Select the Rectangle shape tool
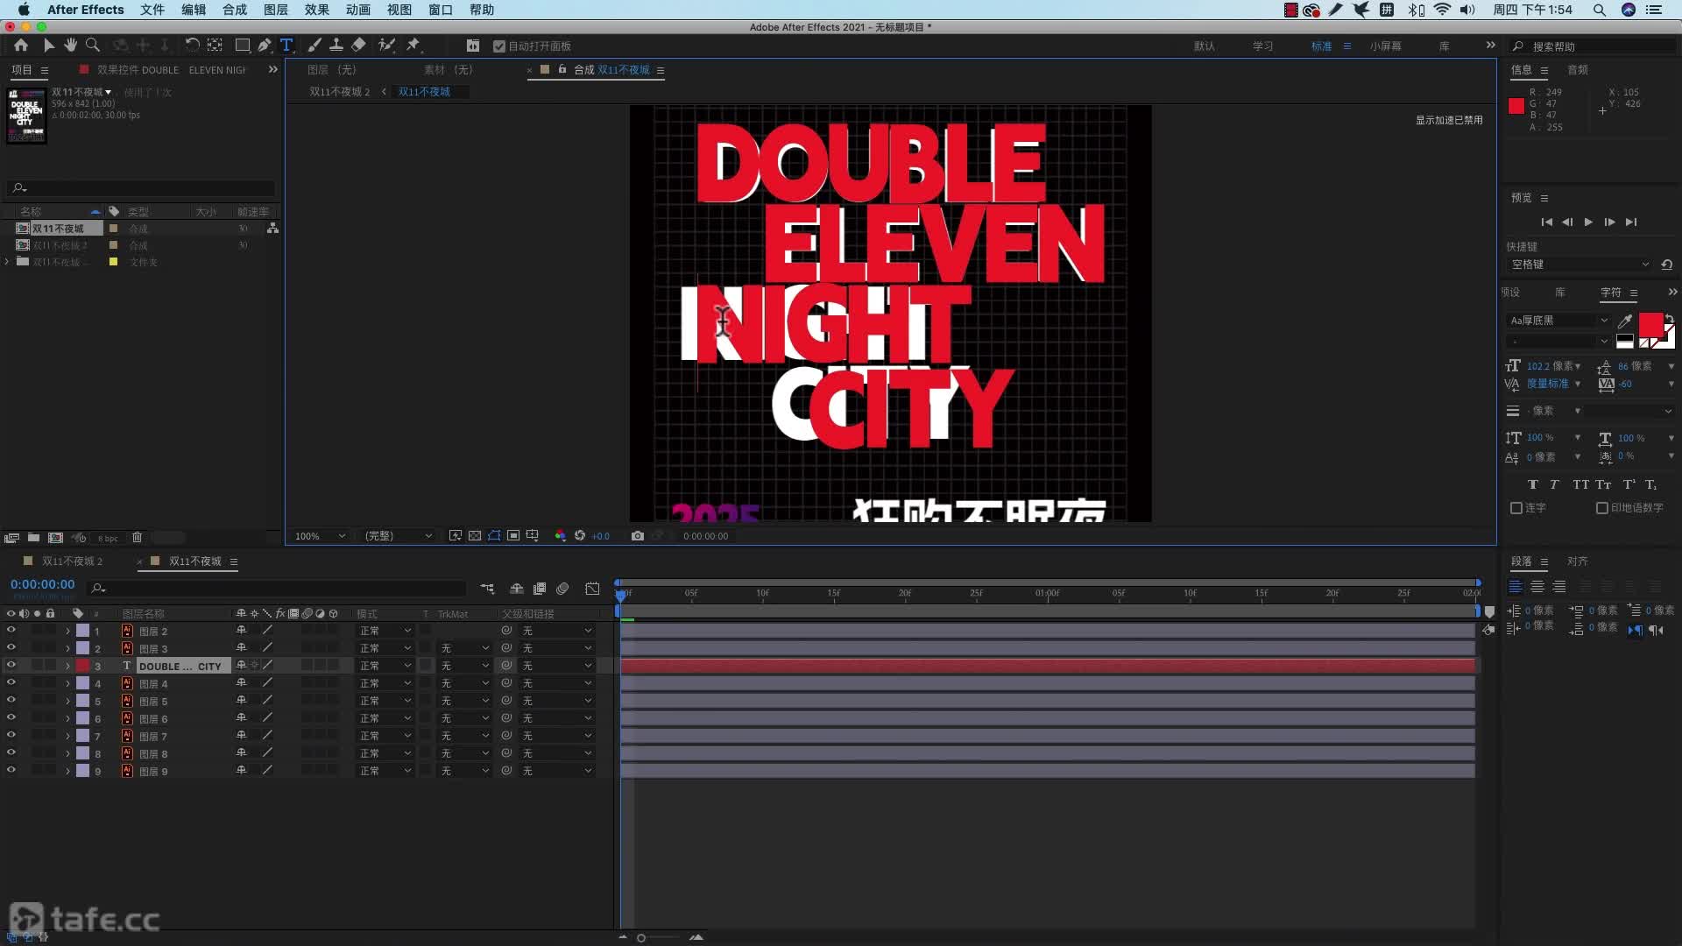Viewport: 1682px width, 946px height. pos(243,45)
